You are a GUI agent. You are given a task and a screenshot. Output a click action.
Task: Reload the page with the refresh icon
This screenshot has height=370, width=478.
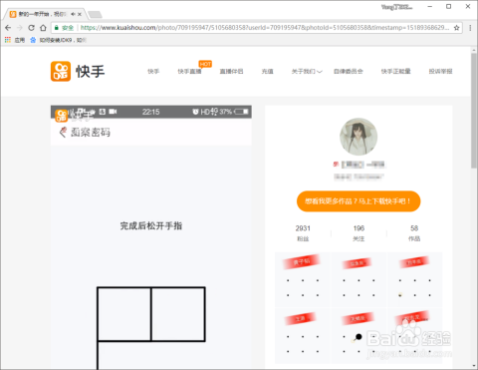pos(31,28)
